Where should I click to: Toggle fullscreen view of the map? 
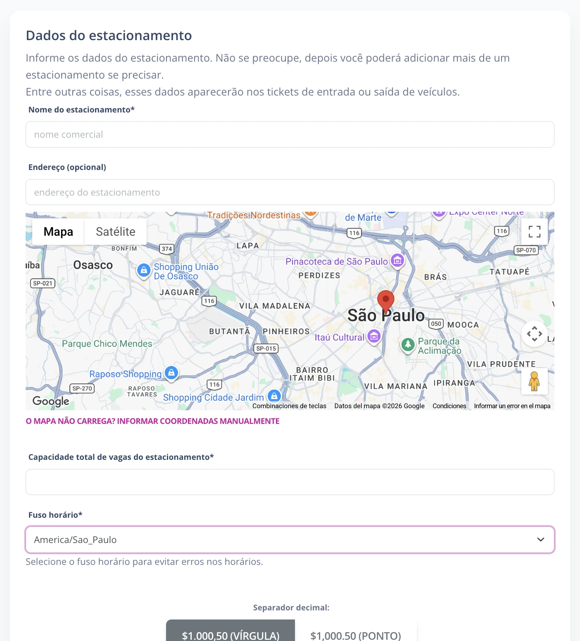pyautogui.click(x=535, y=232)
